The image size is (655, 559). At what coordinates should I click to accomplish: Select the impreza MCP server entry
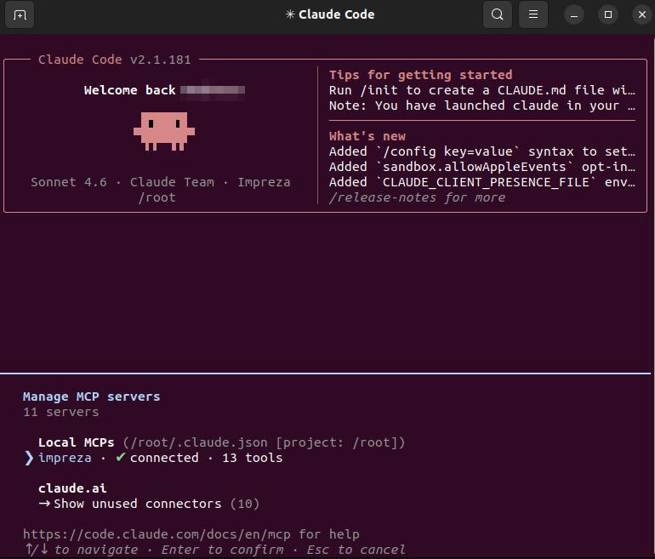click(x=160, y=458)
